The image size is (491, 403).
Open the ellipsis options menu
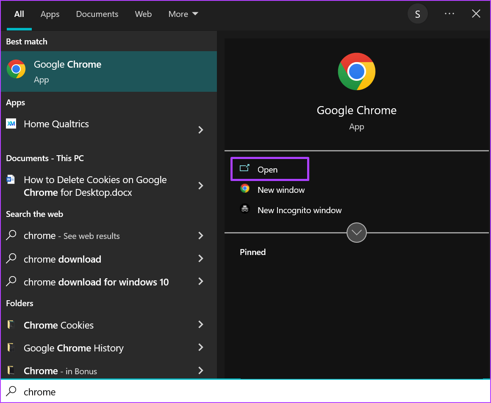[449, 14]
